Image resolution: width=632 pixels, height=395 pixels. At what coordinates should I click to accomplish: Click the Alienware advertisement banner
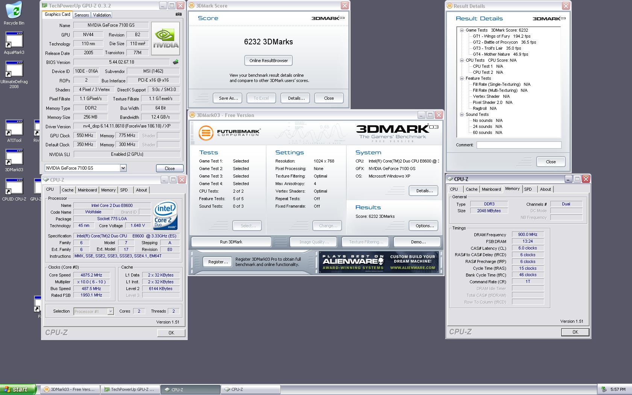click(379, 262)
